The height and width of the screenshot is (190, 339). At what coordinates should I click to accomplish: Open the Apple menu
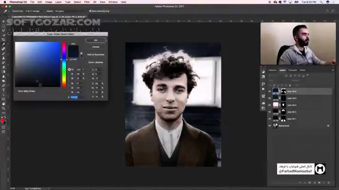[5, 2]
